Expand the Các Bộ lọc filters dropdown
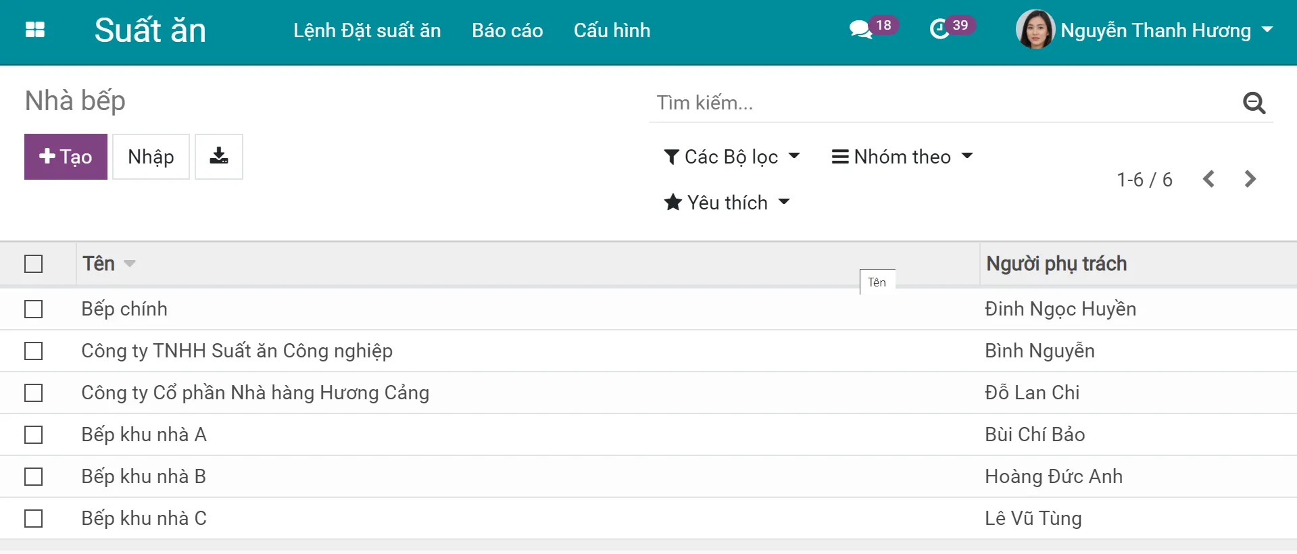The image size is (1297, 554). click(732, 157)
